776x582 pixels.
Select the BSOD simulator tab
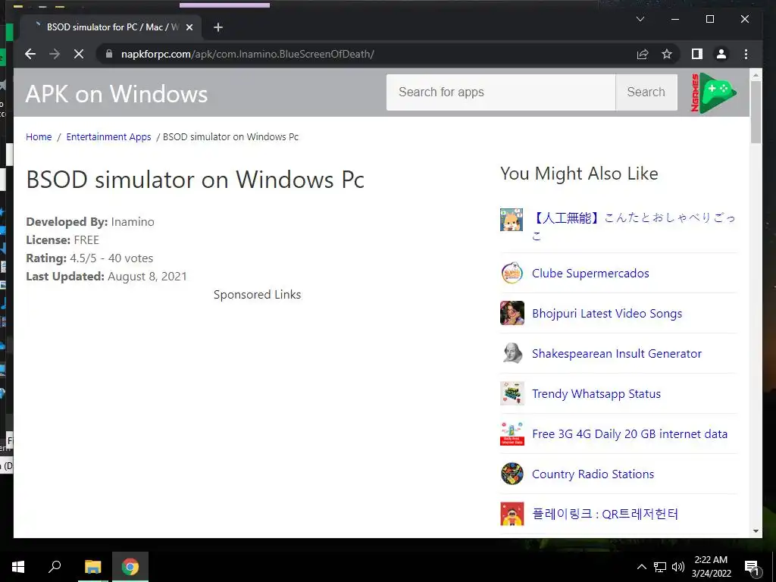111,27
